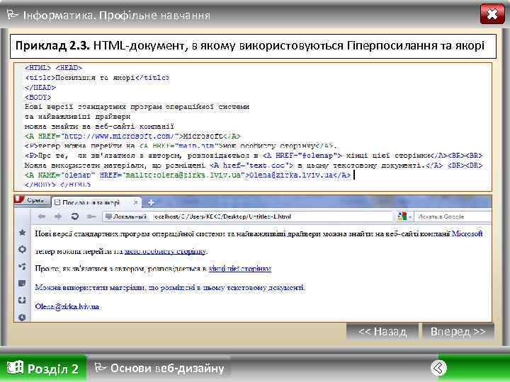This screenshot has width=510, height=382.
Task: Open the Розділ 2 section button
Action: click(43, 369)
